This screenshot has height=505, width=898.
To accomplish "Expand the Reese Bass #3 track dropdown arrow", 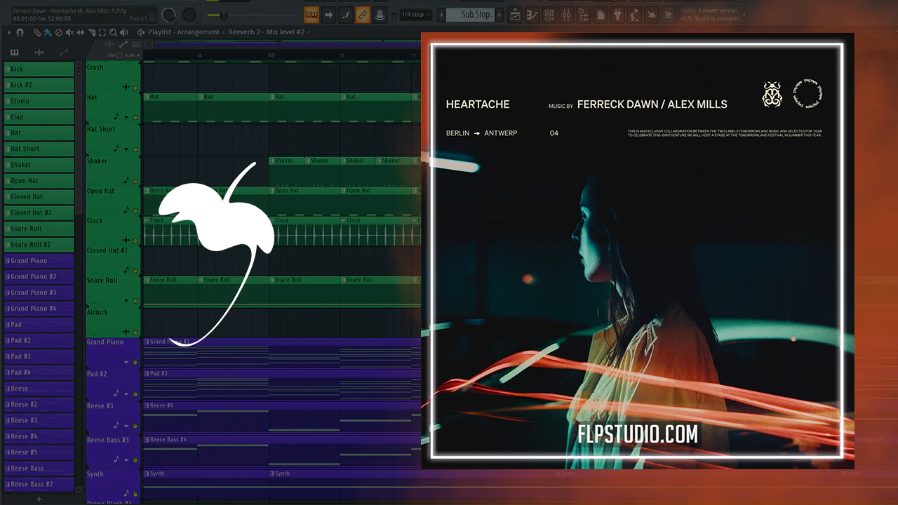I will [127, 459].
